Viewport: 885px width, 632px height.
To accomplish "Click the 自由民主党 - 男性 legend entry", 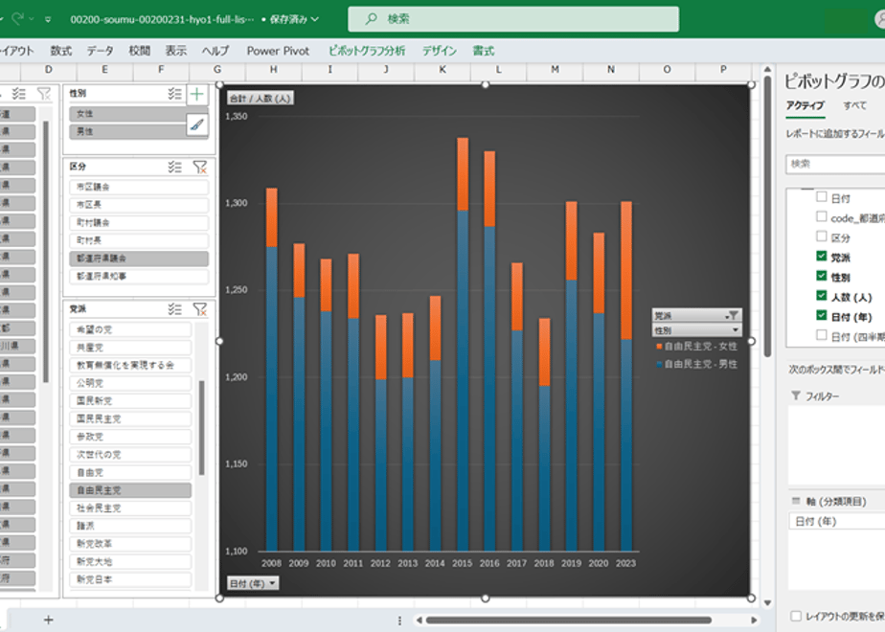I will [696, 365].
